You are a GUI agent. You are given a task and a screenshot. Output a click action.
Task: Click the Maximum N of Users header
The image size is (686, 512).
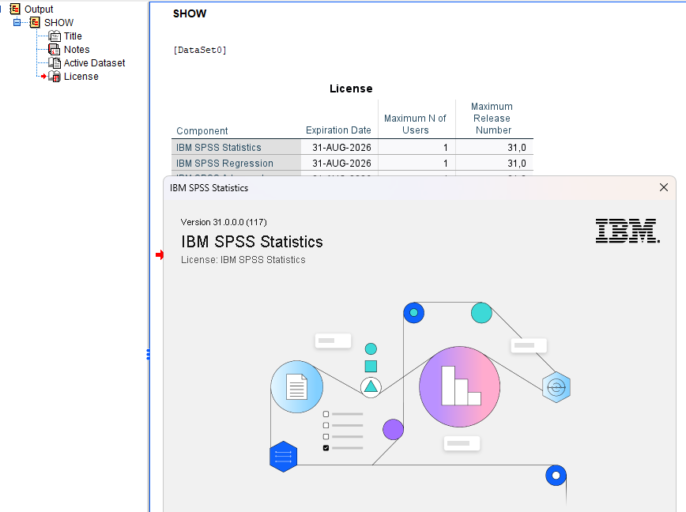point(415,124)
